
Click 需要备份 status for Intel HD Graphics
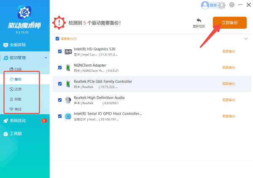tap(229, 51)
